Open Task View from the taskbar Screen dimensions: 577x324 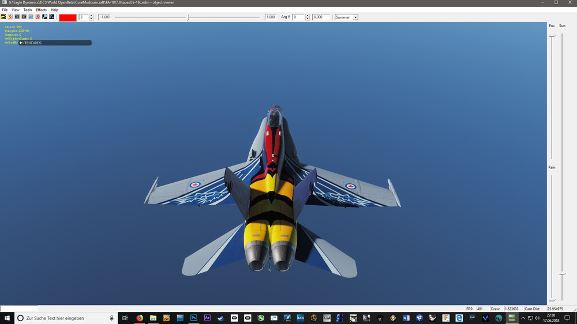(x=125, y=318)
